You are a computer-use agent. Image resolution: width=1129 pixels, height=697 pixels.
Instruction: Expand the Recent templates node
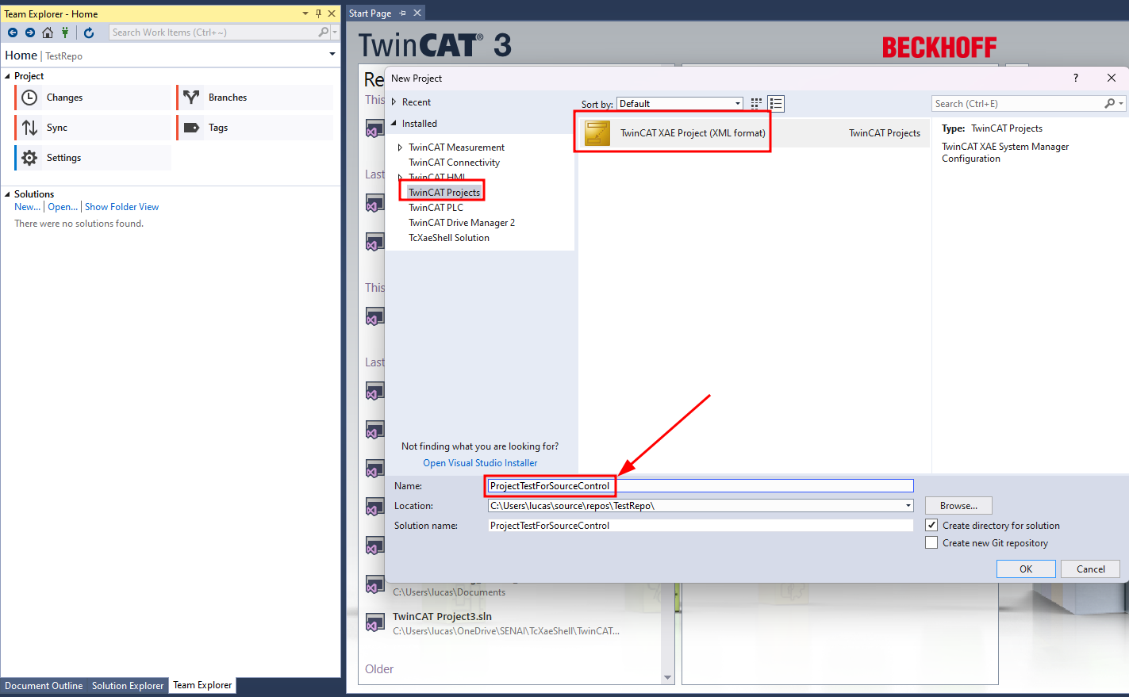(394, 102)
